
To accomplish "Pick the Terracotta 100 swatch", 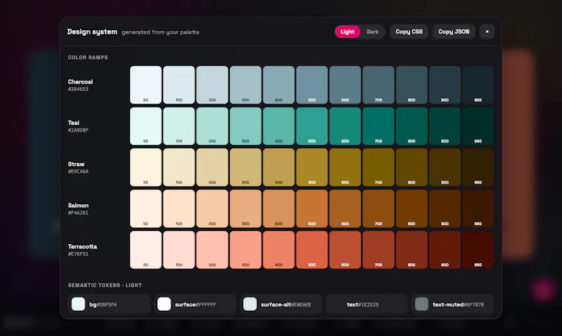I will (x=179, y=250).
